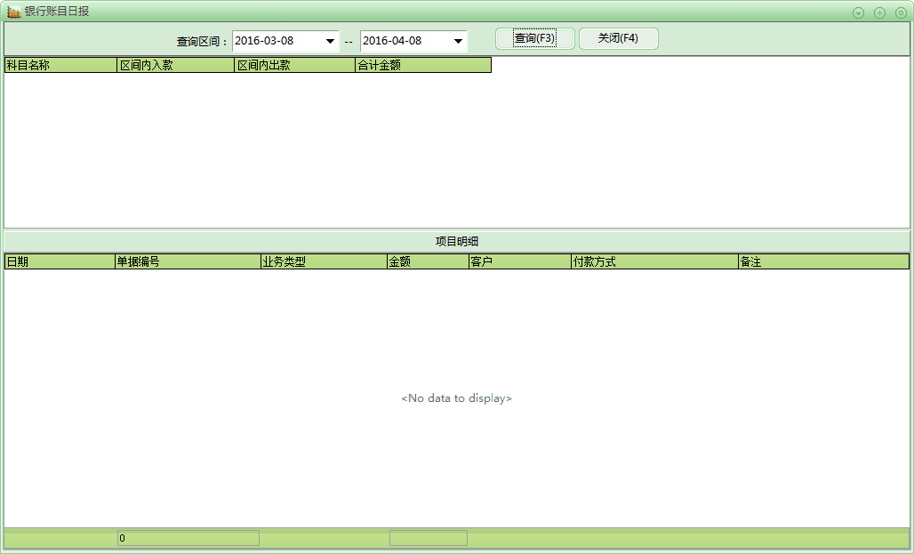Select the 区间内出款 column header
914x554 pixels.
click(x=294, y=65)
